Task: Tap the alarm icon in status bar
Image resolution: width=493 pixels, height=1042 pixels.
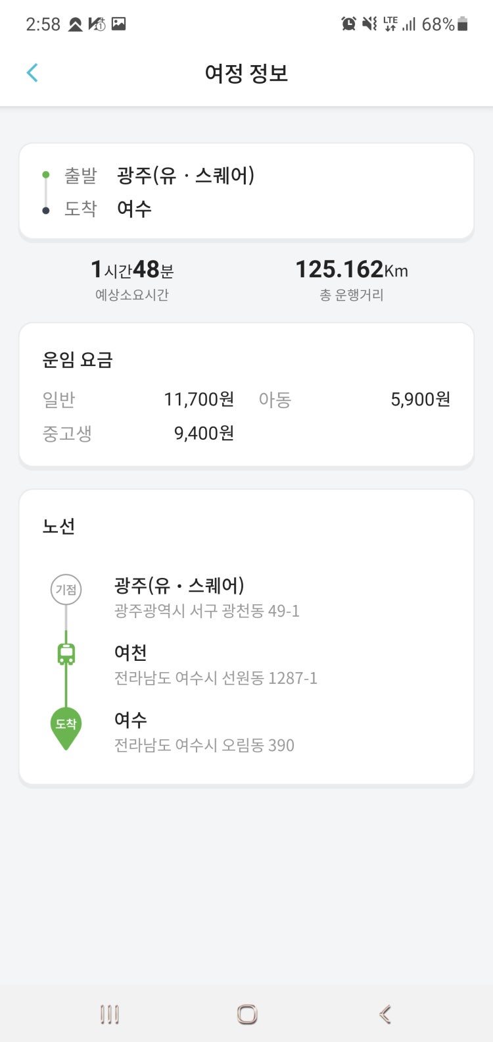Action: (x=348, y=24)
